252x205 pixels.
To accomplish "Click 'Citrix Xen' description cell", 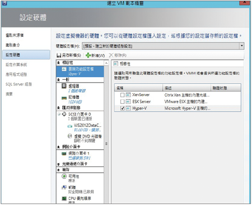I will pos(187,95).
